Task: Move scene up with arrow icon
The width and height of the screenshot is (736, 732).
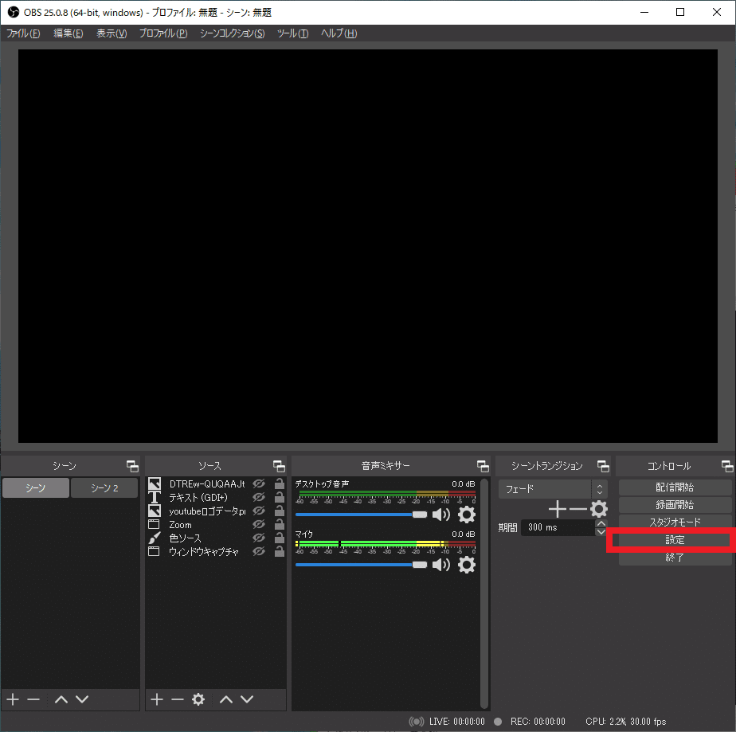Action: point(61,699)
